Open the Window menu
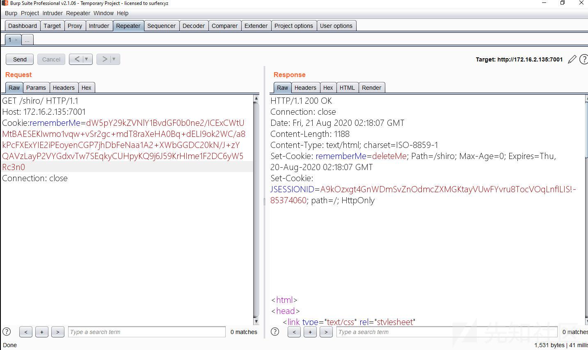588x350 pixels. (103, 13)
